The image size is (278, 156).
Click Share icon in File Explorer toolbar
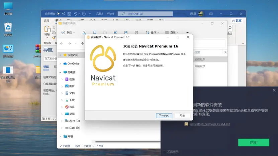(x=126, y=32)
